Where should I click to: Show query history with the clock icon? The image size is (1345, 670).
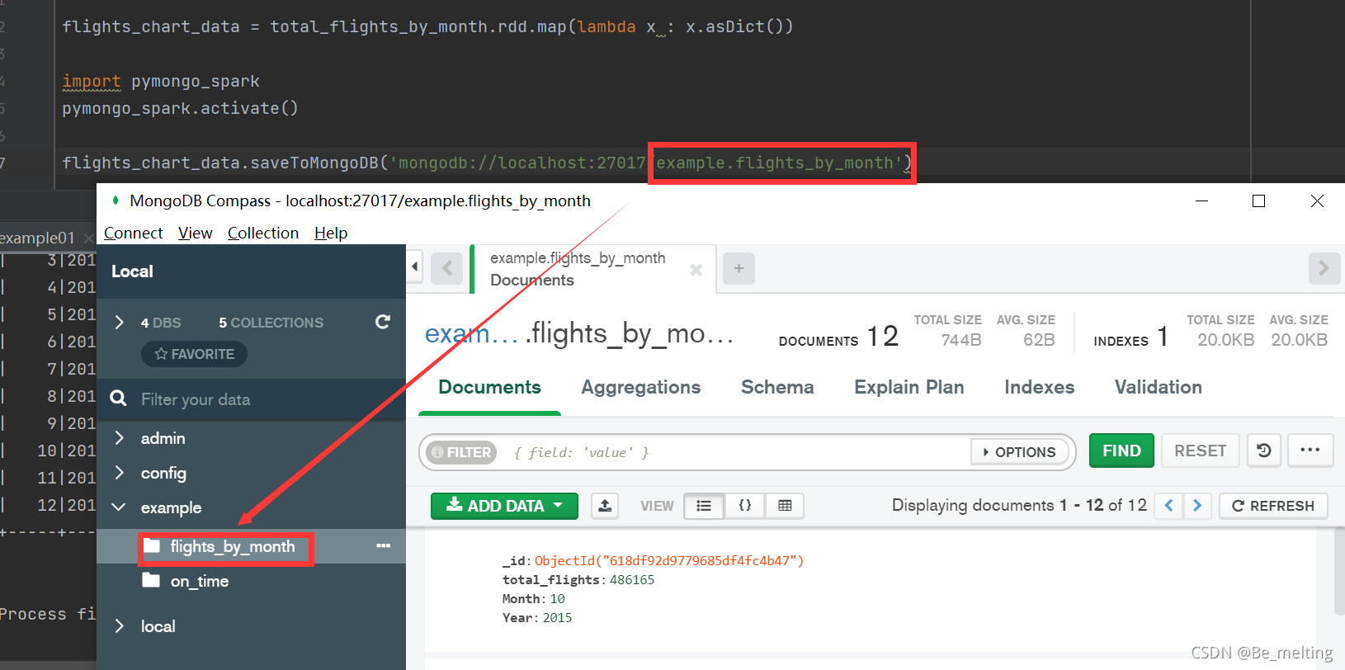point(1263,451)
